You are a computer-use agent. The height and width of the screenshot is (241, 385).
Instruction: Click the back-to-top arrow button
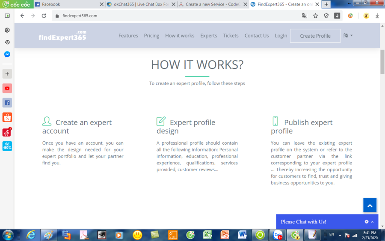pyautogui.click(x=370, y=205)
